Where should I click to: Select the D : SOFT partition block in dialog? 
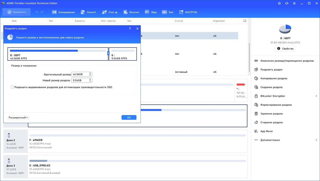tap(58, 54)
